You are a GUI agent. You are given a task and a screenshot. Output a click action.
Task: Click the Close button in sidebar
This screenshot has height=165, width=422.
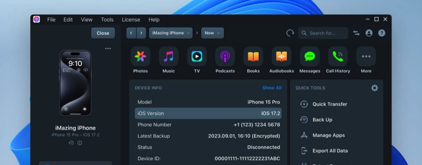click(x=103, y=33)
